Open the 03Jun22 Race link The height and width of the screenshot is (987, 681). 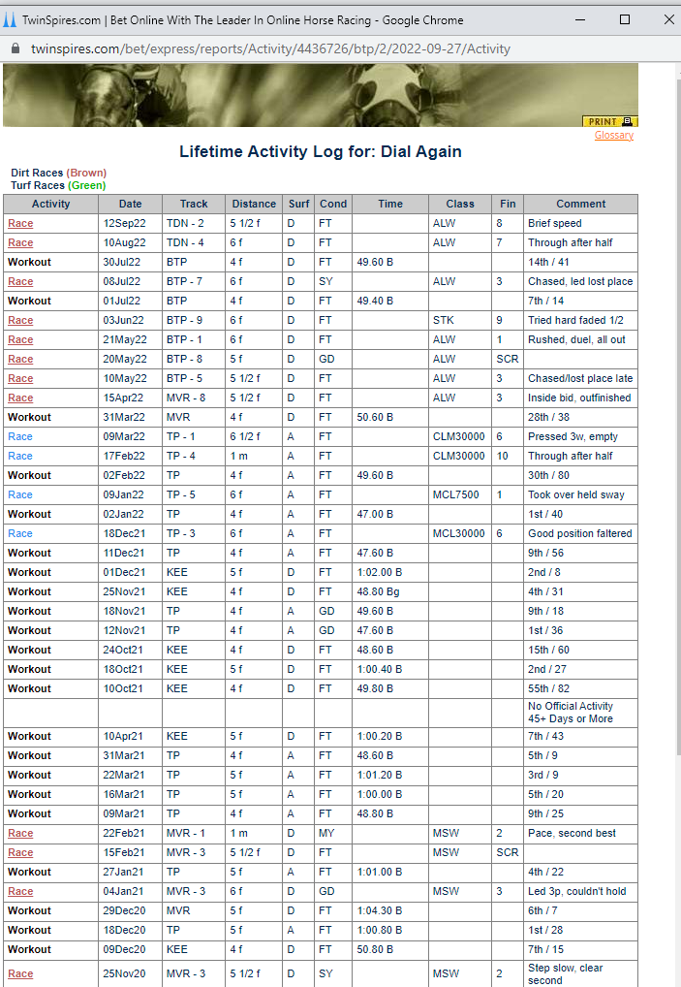click(x=20, y=320)
